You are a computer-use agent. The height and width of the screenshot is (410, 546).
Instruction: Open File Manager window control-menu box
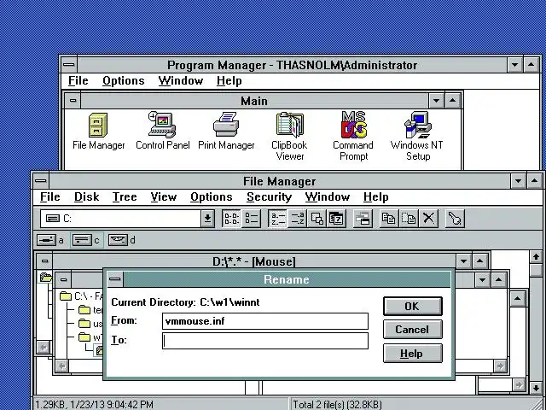pyautogui.click(x=41, y=181)
